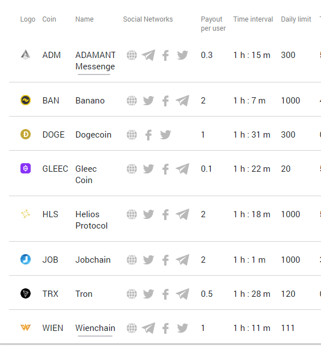Image resolution: width=321 pixels, height=348 pixels.
Task: Open Tron's Twitter icon
Action: pyautogui.click(x=148, y=294)
